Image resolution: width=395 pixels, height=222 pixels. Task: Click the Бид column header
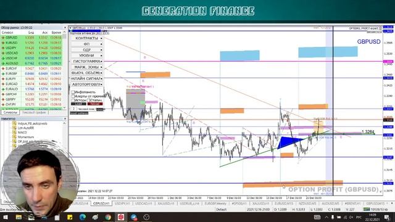[x=31, y=33]
